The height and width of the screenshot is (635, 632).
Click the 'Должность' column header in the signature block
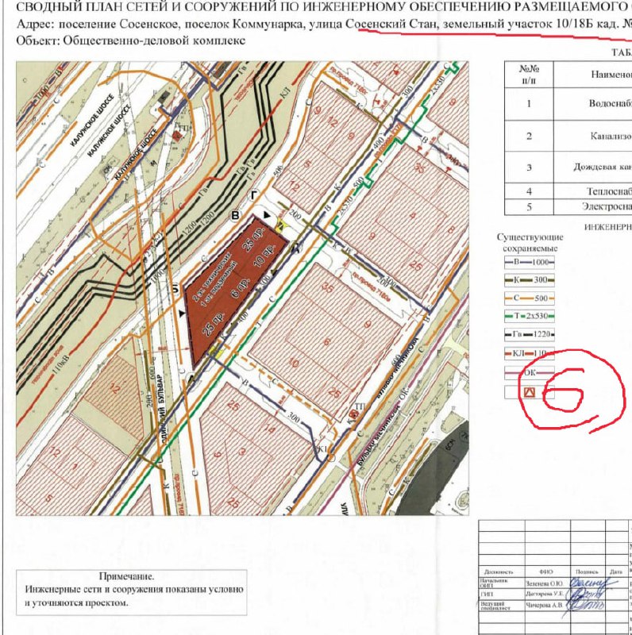499,571
